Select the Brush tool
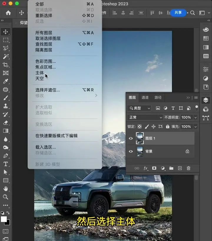Viewport: 212px width, 241px height. pyautogui.click(x=6, y=98)
